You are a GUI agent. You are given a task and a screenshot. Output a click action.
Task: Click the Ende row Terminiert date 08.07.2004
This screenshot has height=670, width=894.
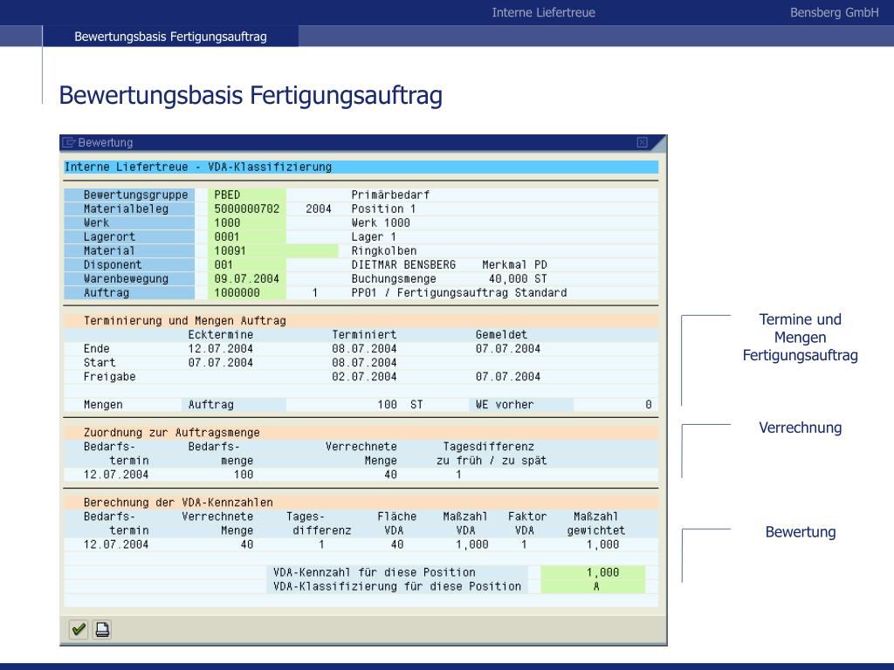pyautogui.click(x=364, y=349)
